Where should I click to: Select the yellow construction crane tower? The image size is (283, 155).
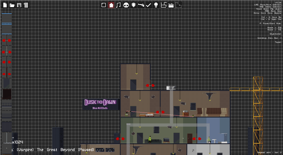coord(258,115)
